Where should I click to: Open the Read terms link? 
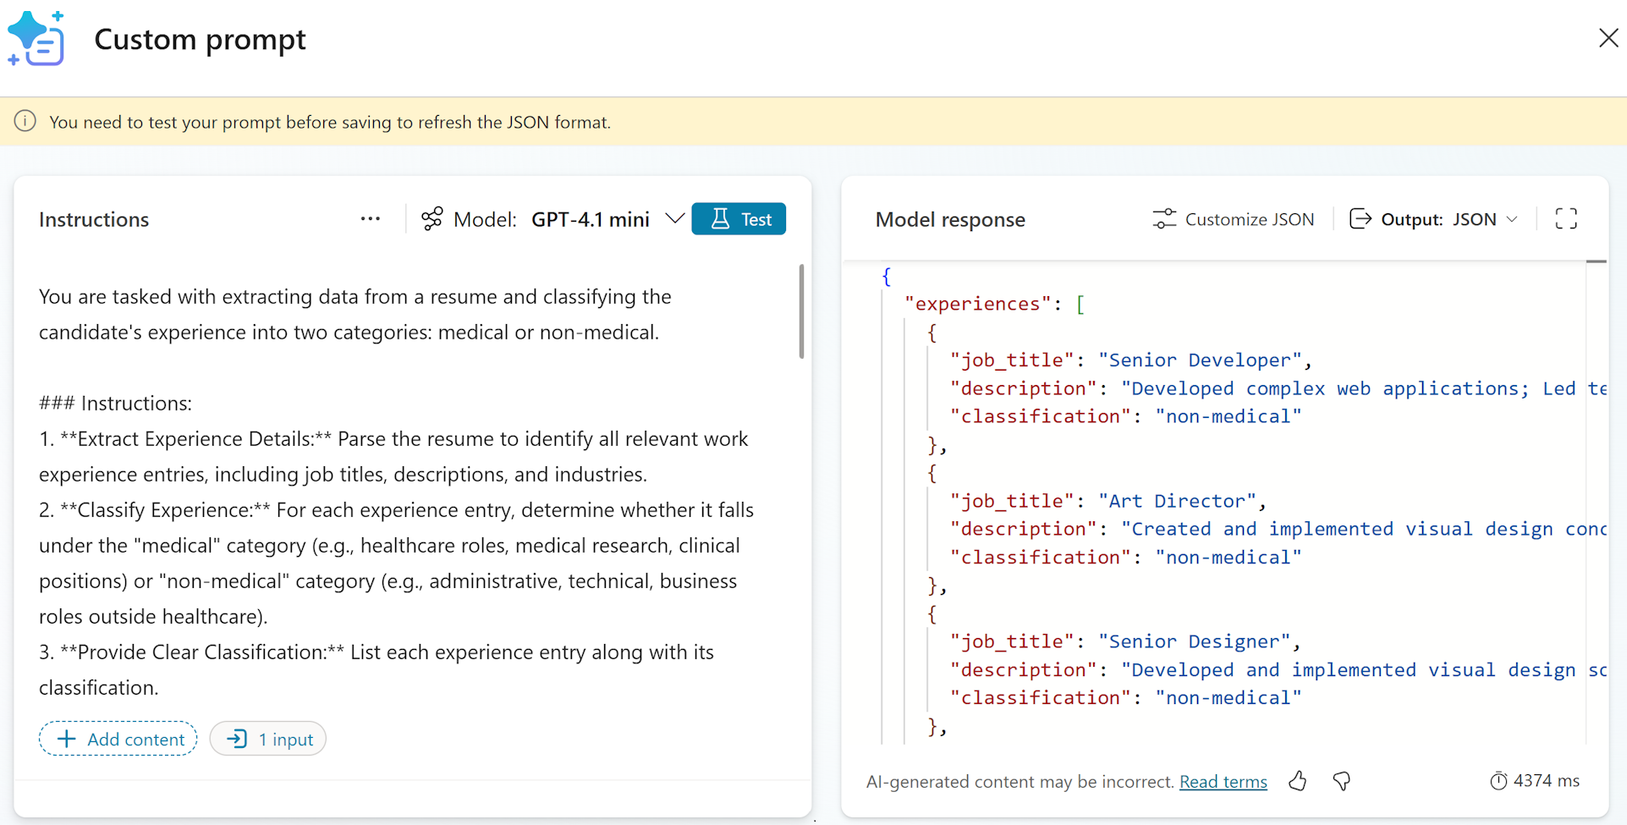coord(1223,782)
